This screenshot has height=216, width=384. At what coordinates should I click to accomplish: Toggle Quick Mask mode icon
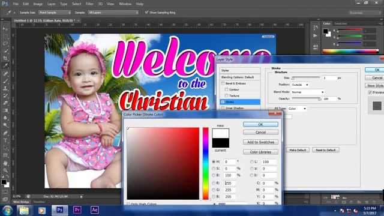(x=5, y=192)
